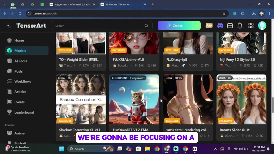The image size is (274, 154).
Task: Bookmark this page with star icon
Action: pos(224,13)
